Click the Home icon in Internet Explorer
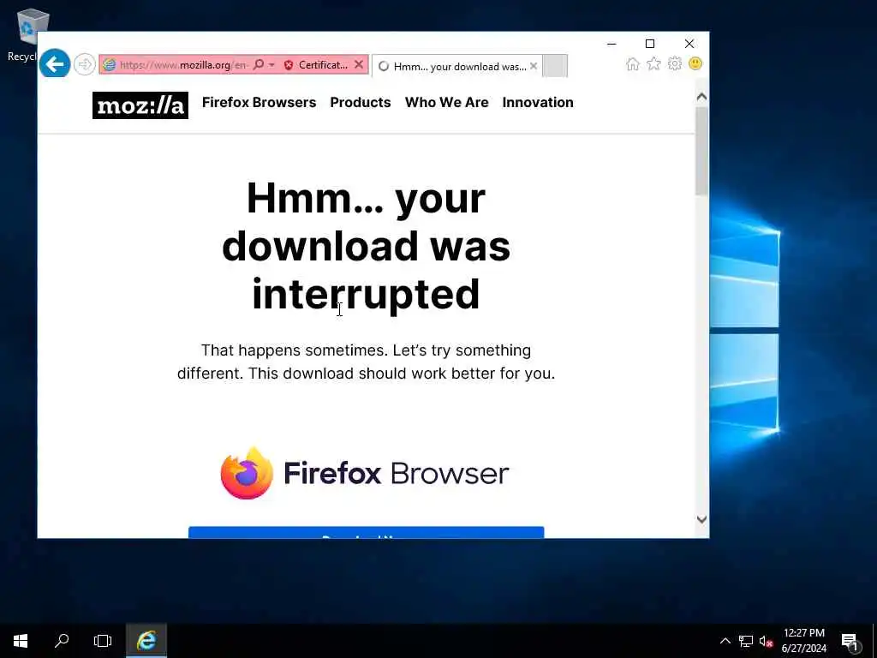 pos(633,63)
